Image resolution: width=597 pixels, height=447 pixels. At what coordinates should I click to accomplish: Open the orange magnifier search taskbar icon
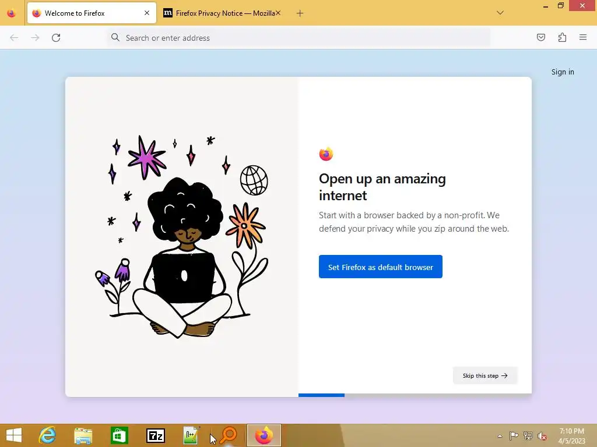(x=228, y=435)
